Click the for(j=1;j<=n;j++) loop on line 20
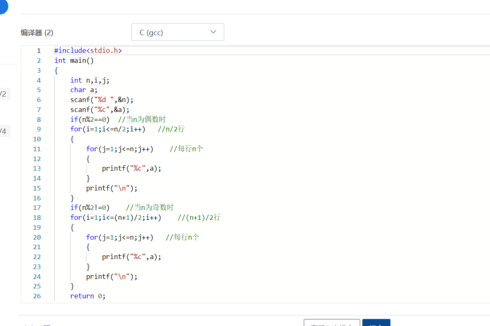Screen dimensions: 490x326 click(x=120, y=237)
